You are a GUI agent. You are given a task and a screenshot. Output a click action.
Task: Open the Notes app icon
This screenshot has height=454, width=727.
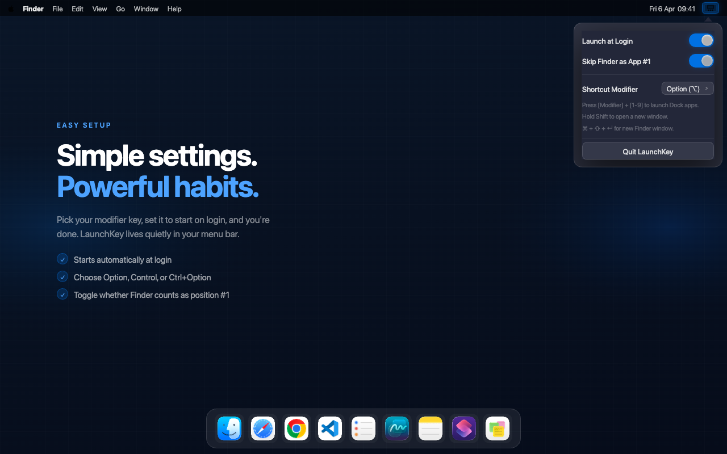pyautogui.click(x=430, y=428)
